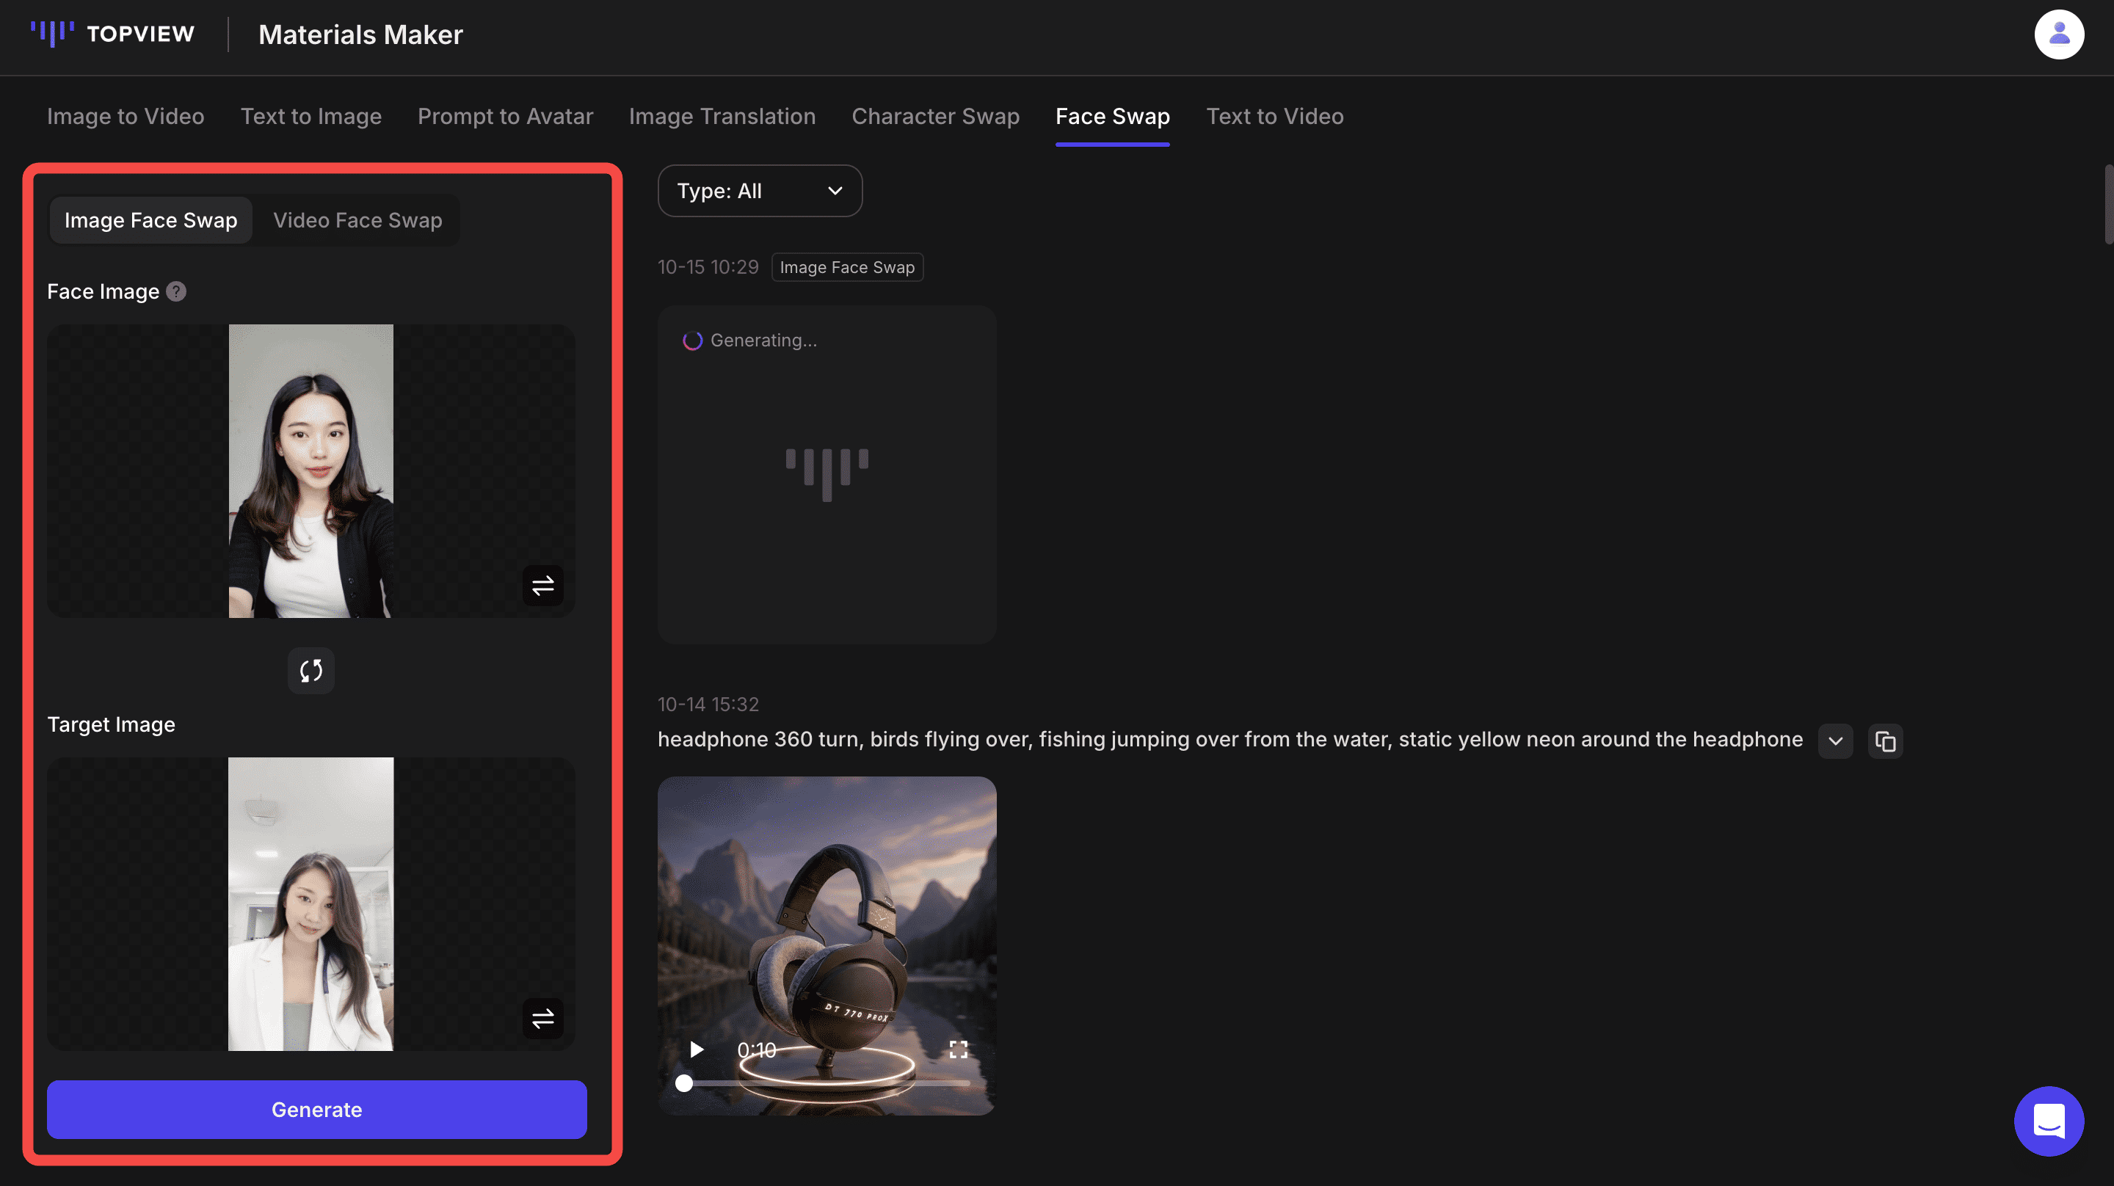Click the Face Image help question mark

[x=176, y=291]
